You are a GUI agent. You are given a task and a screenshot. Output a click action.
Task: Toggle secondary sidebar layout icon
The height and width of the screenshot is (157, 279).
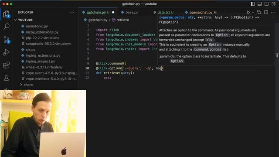click(x=266, y=4)
